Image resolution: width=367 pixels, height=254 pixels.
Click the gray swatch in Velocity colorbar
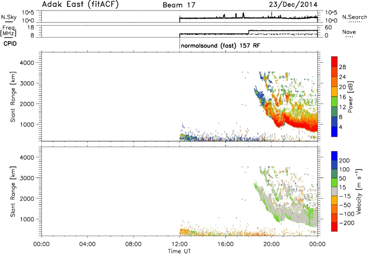[x=334, y=191]
